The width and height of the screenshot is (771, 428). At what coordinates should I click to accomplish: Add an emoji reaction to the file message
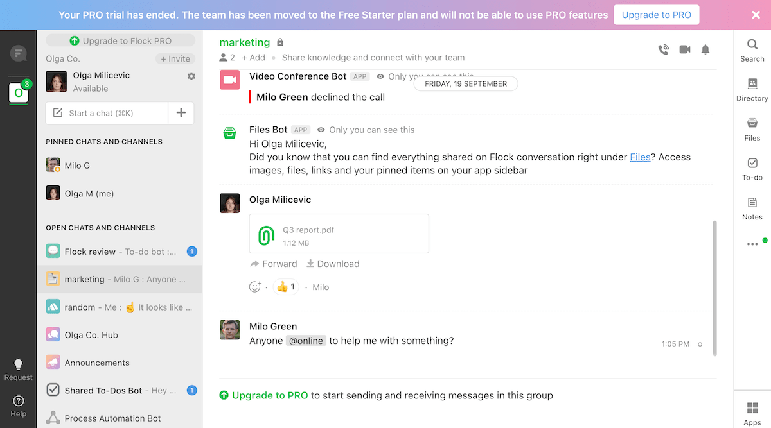tap(255, 287)
